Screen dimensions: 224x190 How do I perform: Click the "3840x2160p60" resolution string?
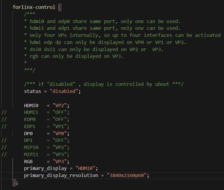pyautogui.click(x=127, y=175)
